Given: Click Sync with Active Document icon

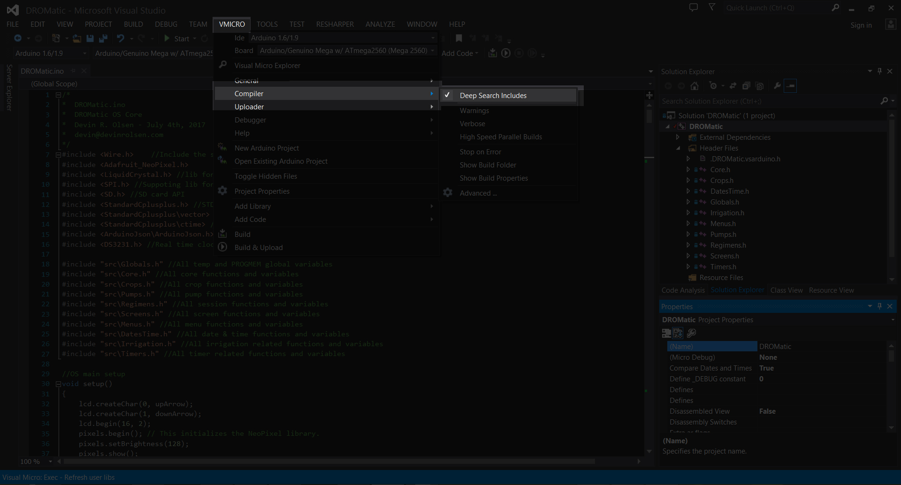Looking at the screenshot, I should click(733, 86).
